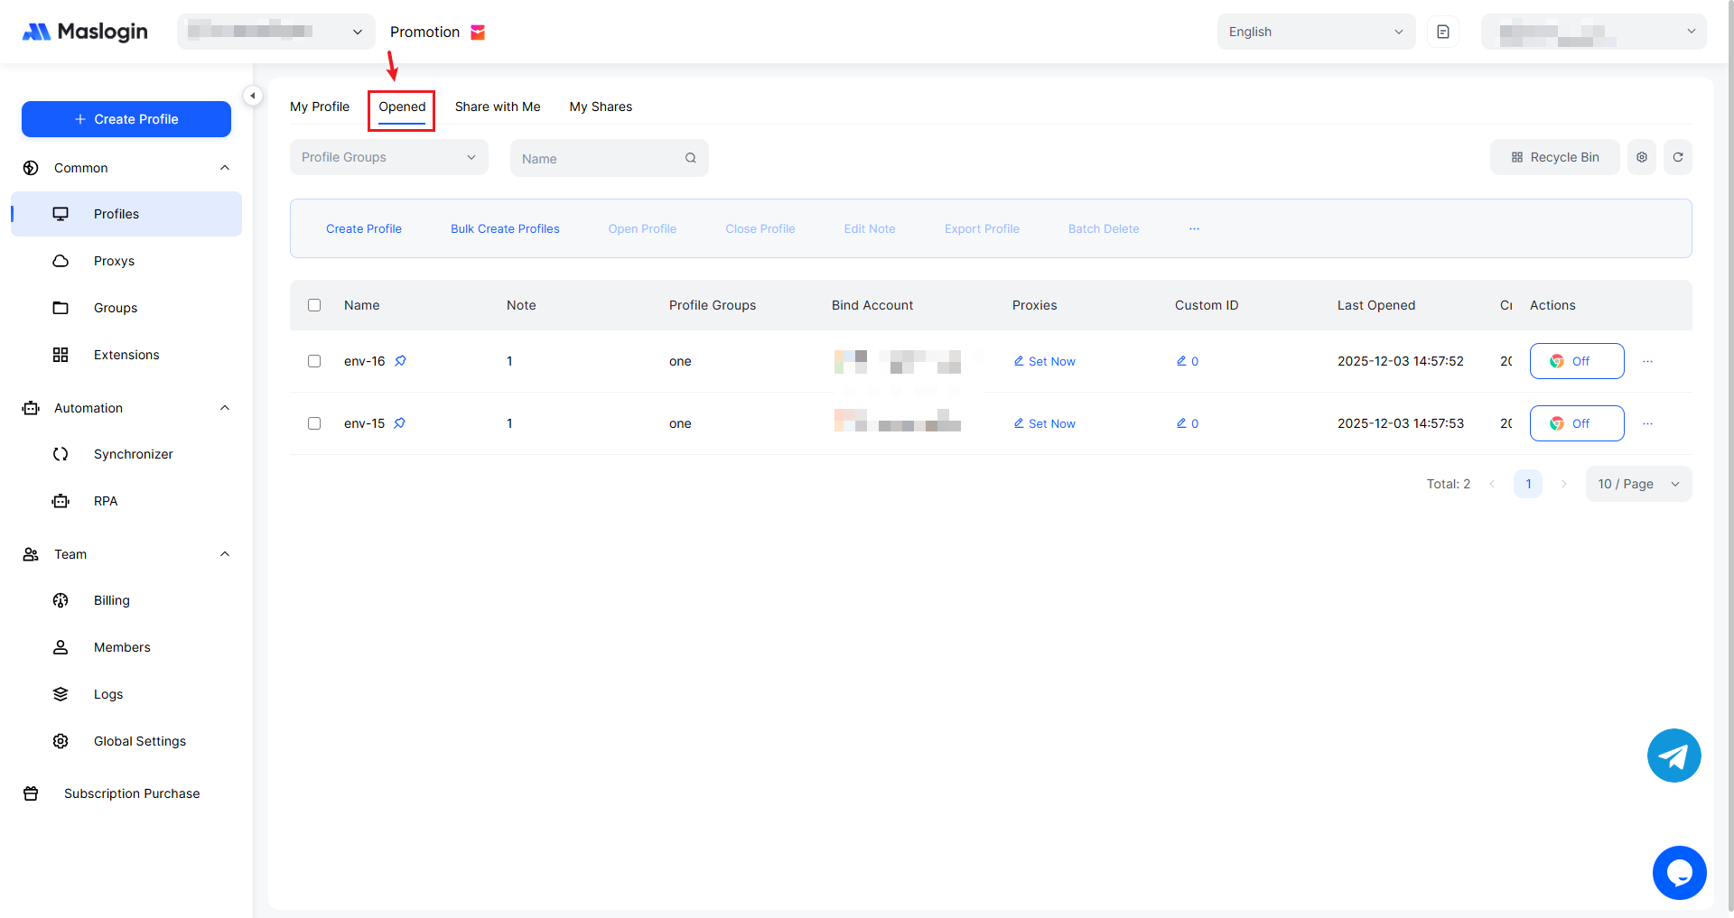Select the env-16 row checkbox
This screenshot has width=1734, height=918.
tap(314, 361)
